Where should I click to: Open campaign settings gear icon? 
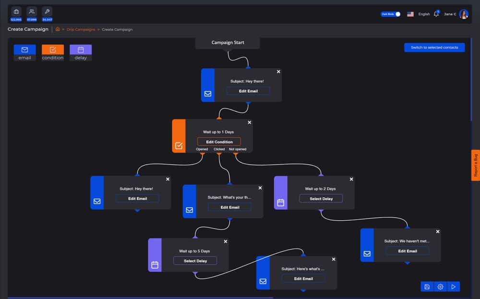[440, 287]
